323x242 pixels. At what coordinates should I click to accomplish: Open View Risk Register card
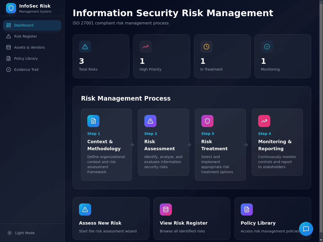(192, 219)
